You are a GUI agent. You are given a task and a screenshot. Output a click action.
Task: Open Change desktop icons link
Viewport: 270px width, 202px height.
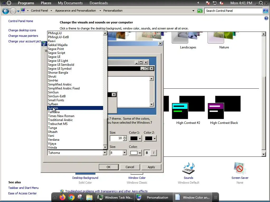22,30
